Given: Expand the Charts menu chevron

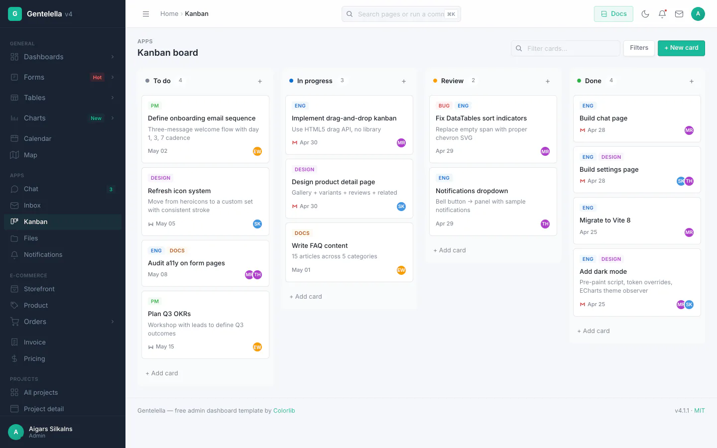Looking at the screenshot, I should (113, 118).
